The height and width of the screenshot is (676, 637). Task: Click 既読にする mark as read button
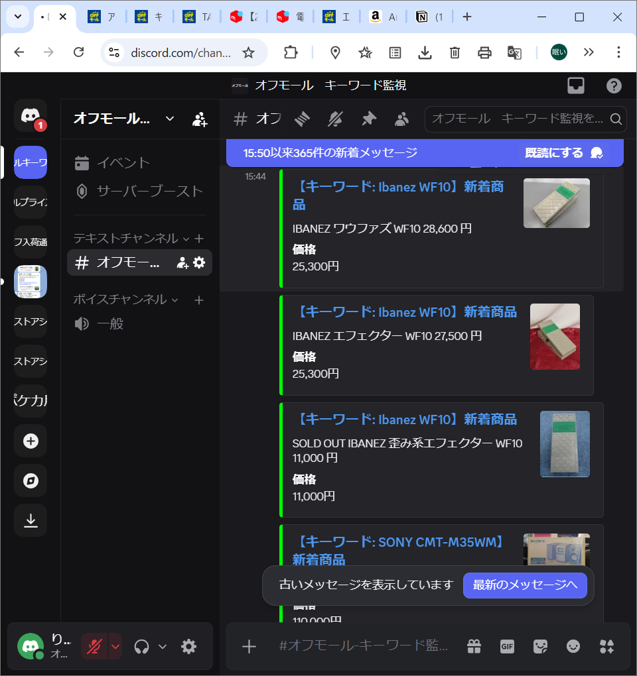point(563,152)
